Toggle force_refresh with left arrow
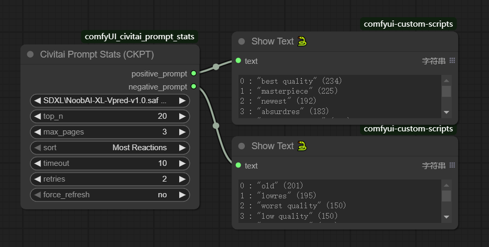 click(37, 195)
